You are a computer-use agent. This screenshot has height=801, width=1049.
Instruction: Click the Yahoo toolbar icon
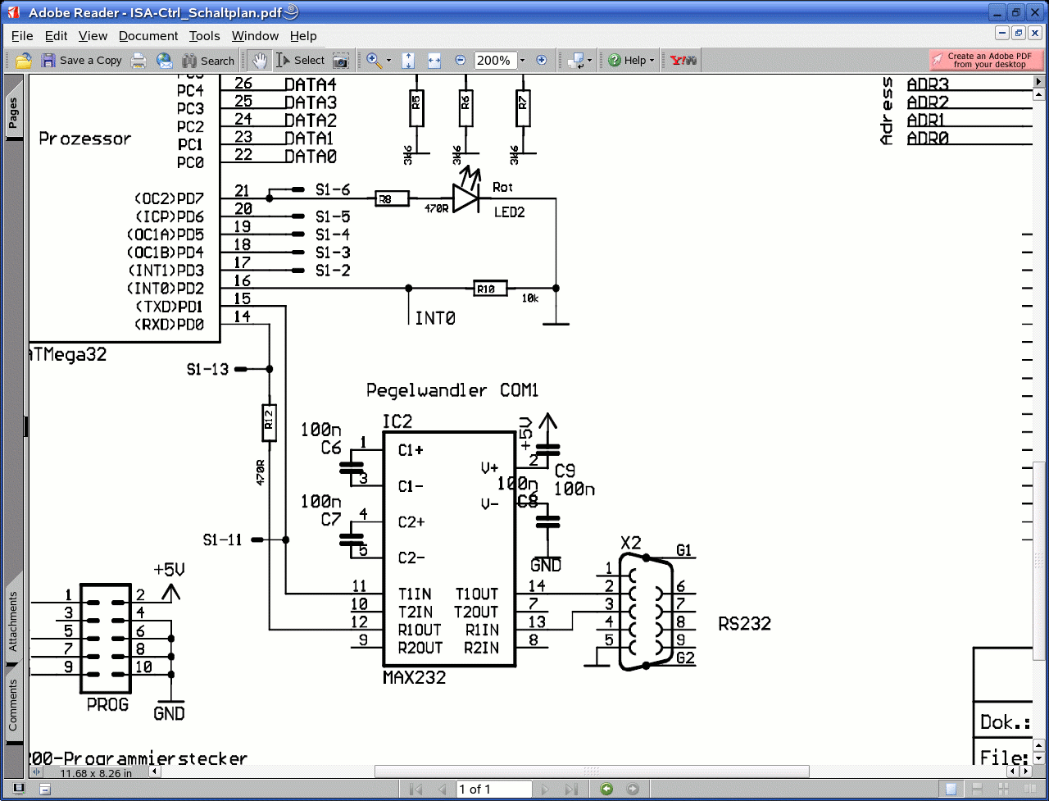683,61
